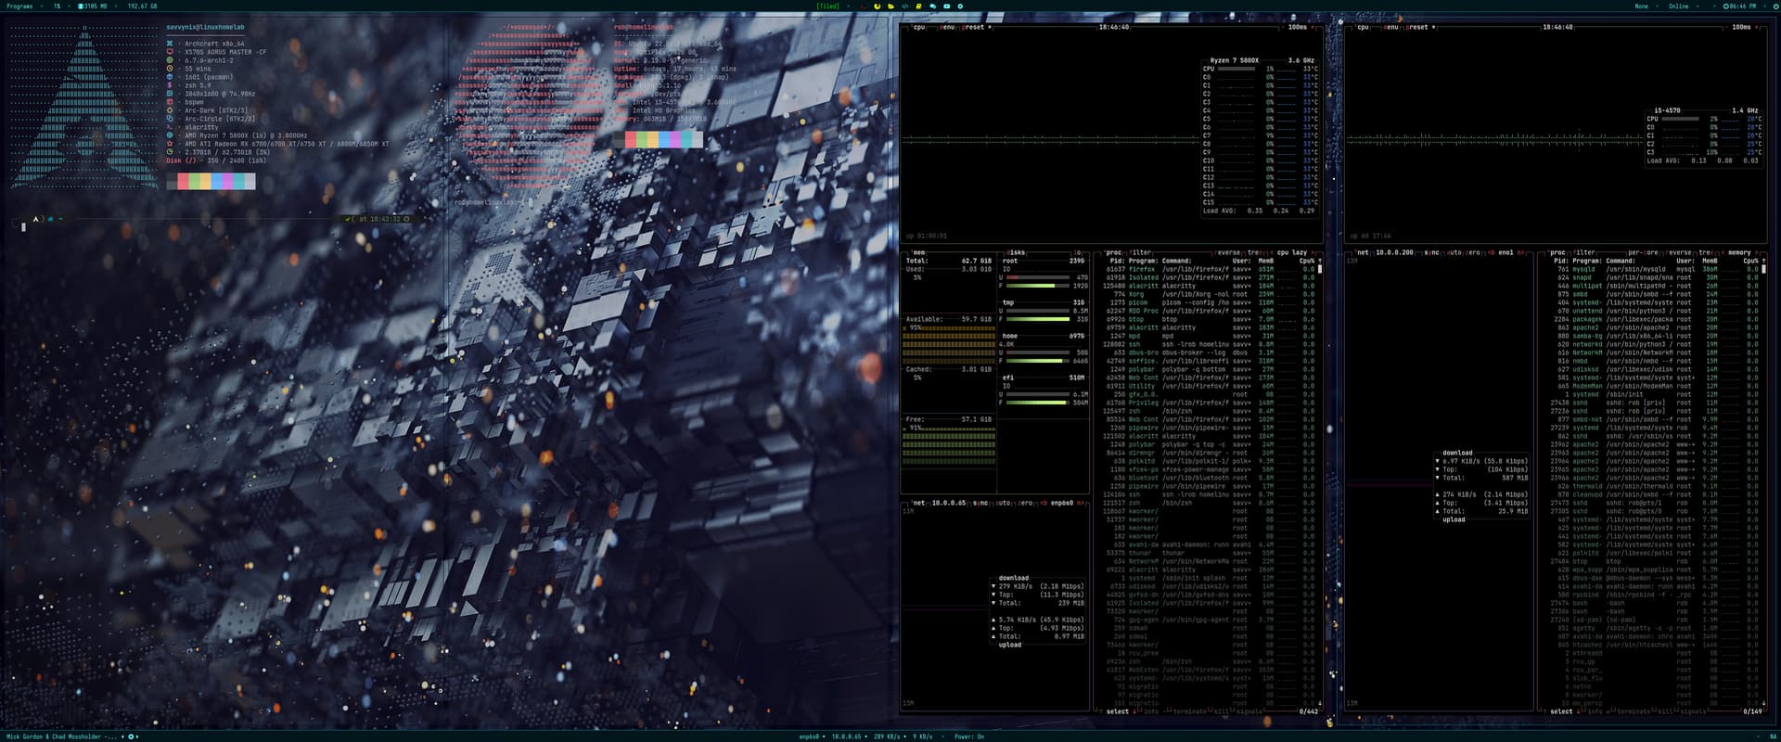Click the camera icon in top bar
The width and height of the screenshot is (1781, 742).
[946, 6]
